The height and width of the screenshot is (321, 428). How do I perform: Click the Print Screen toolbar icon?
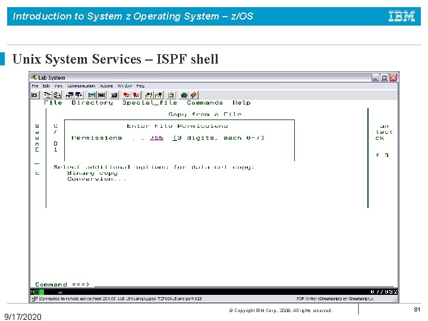pos(35,95)
